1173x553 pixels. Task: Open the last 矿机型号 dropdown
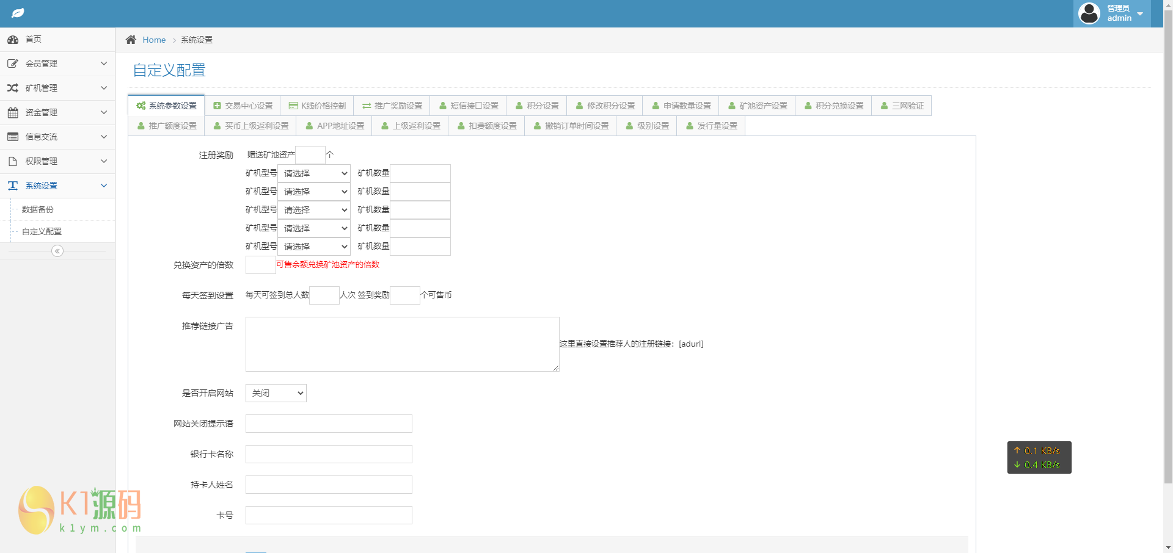pos(314,247)
